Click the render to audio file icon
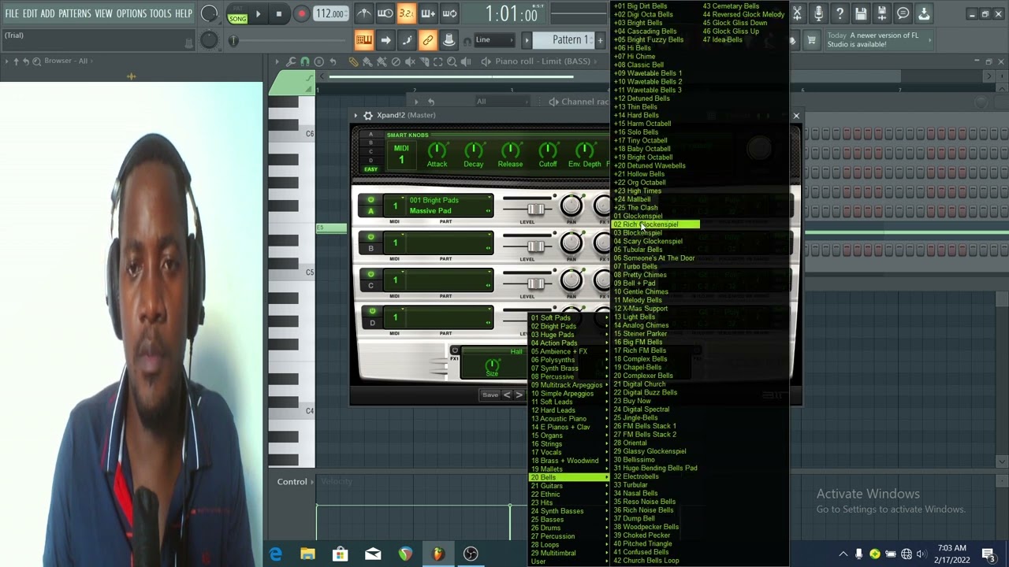 (x=882, y=13)
